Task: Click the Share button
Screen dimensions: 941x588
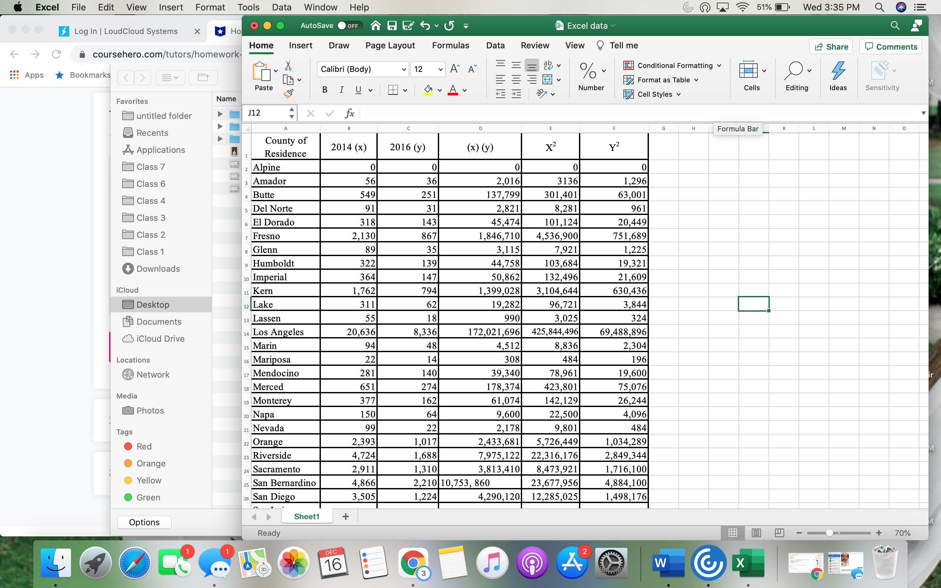Action: click(831, 47)
